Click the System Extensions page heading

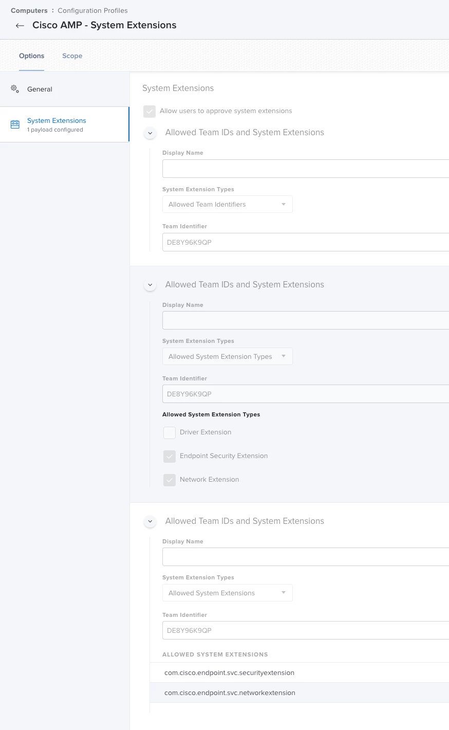tap(178, 88)
